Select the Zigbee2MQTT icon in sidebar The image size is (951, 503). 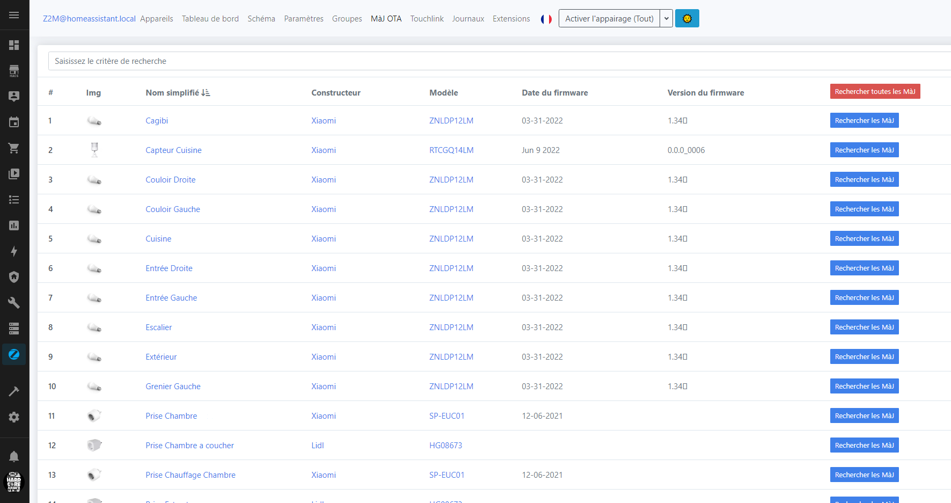[14, 354]
